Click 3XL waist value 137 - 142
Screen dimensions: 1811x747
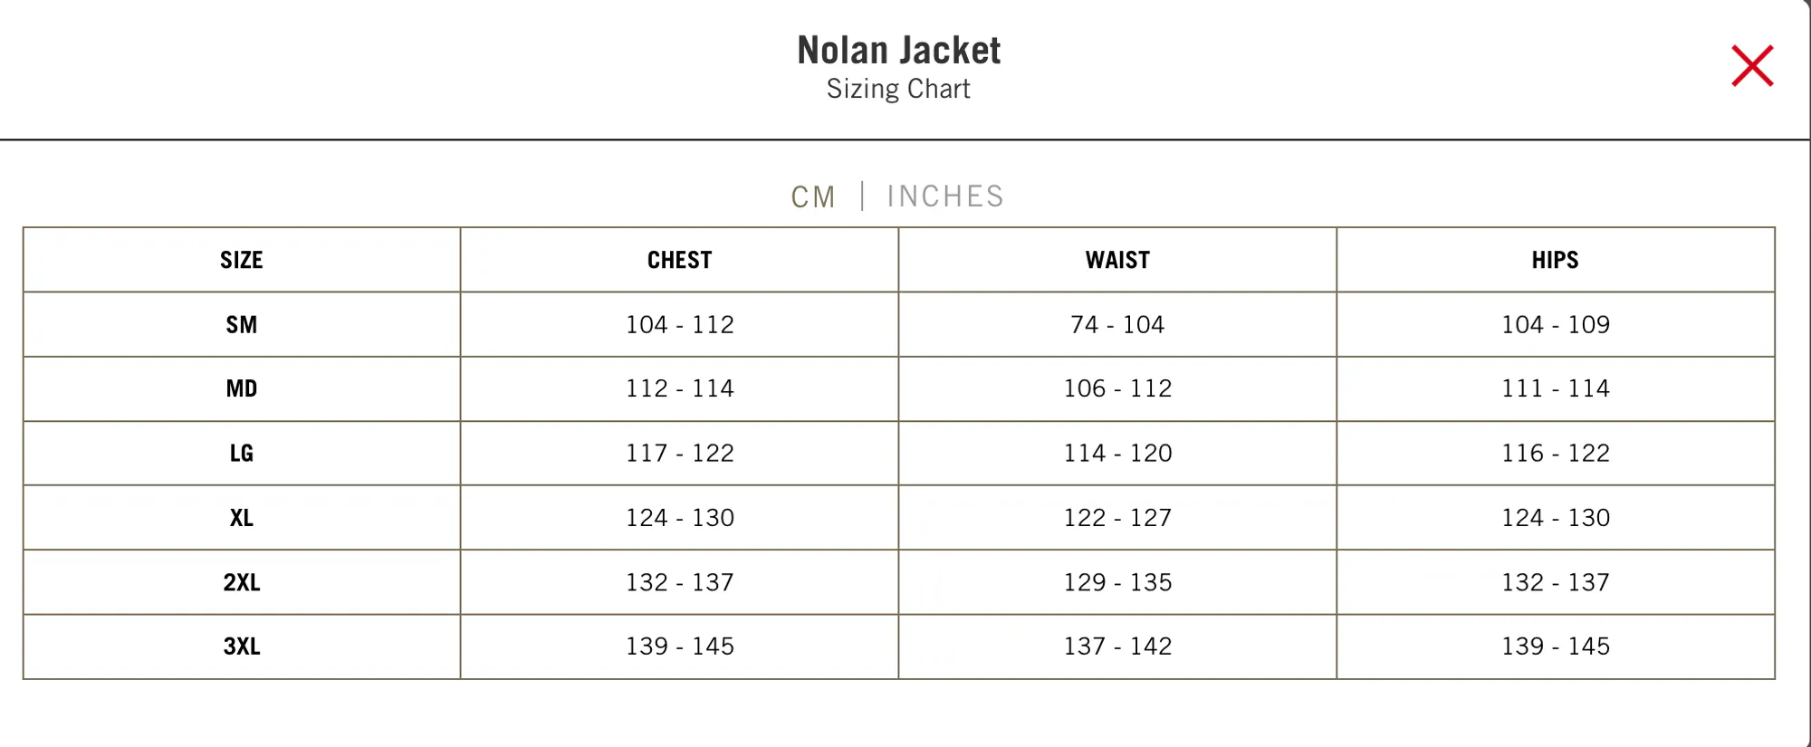1117,646
